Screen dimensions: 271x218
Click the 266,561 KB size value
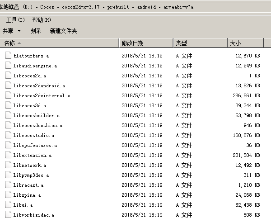tap(246, 95)
